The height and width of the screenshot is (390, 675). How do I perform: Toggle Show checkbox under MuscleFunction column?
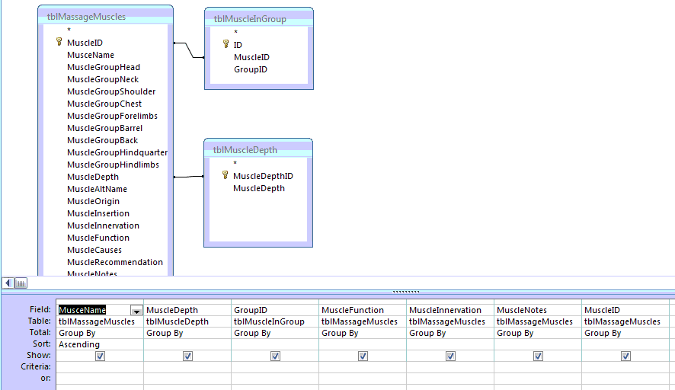(x=363, y=356)
